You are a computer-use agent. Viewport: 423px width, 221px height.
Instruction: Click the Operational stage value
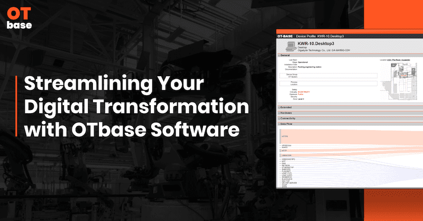click(303, 62)
